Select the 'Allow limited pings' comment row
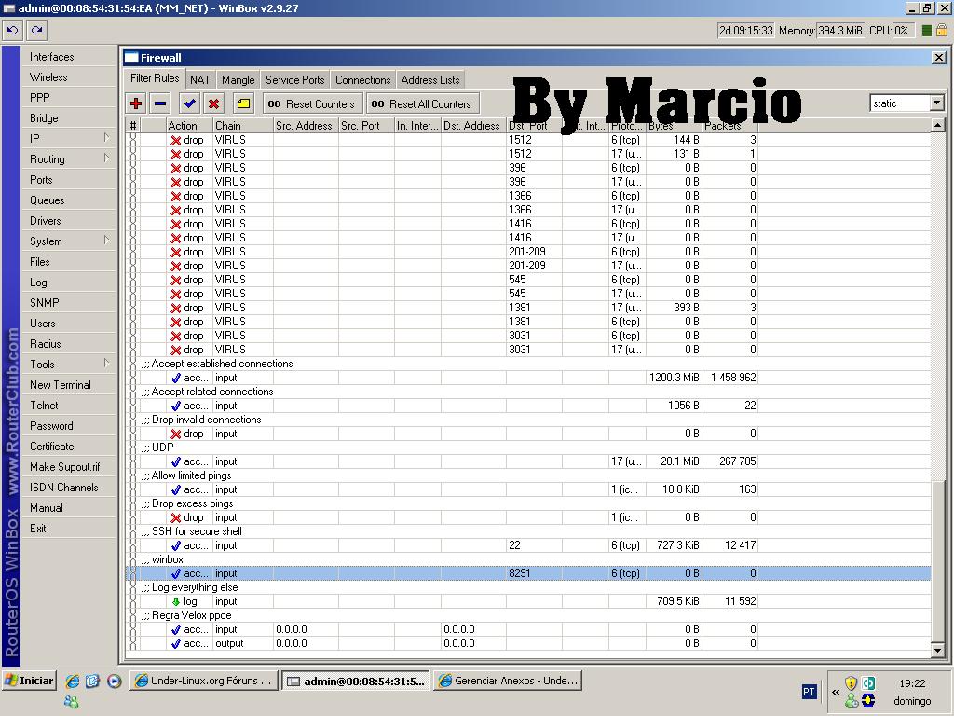 tap(528, 475)
